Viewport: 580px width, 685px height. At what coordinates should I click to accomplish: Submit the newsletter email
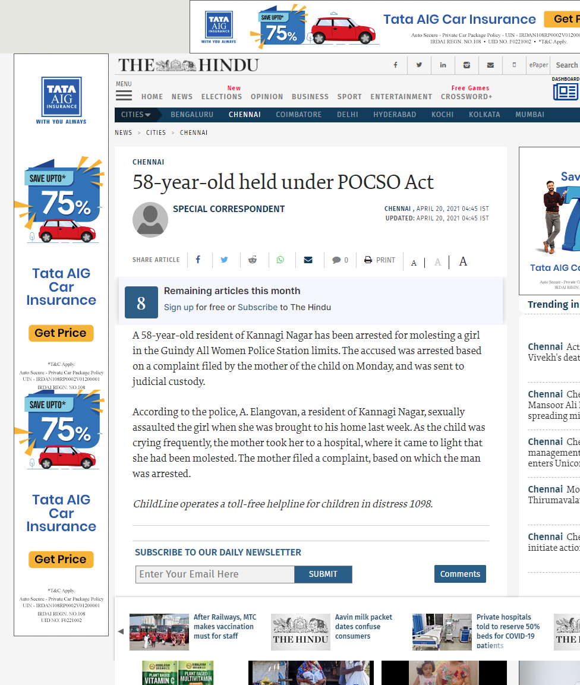[x=323, y=574]
